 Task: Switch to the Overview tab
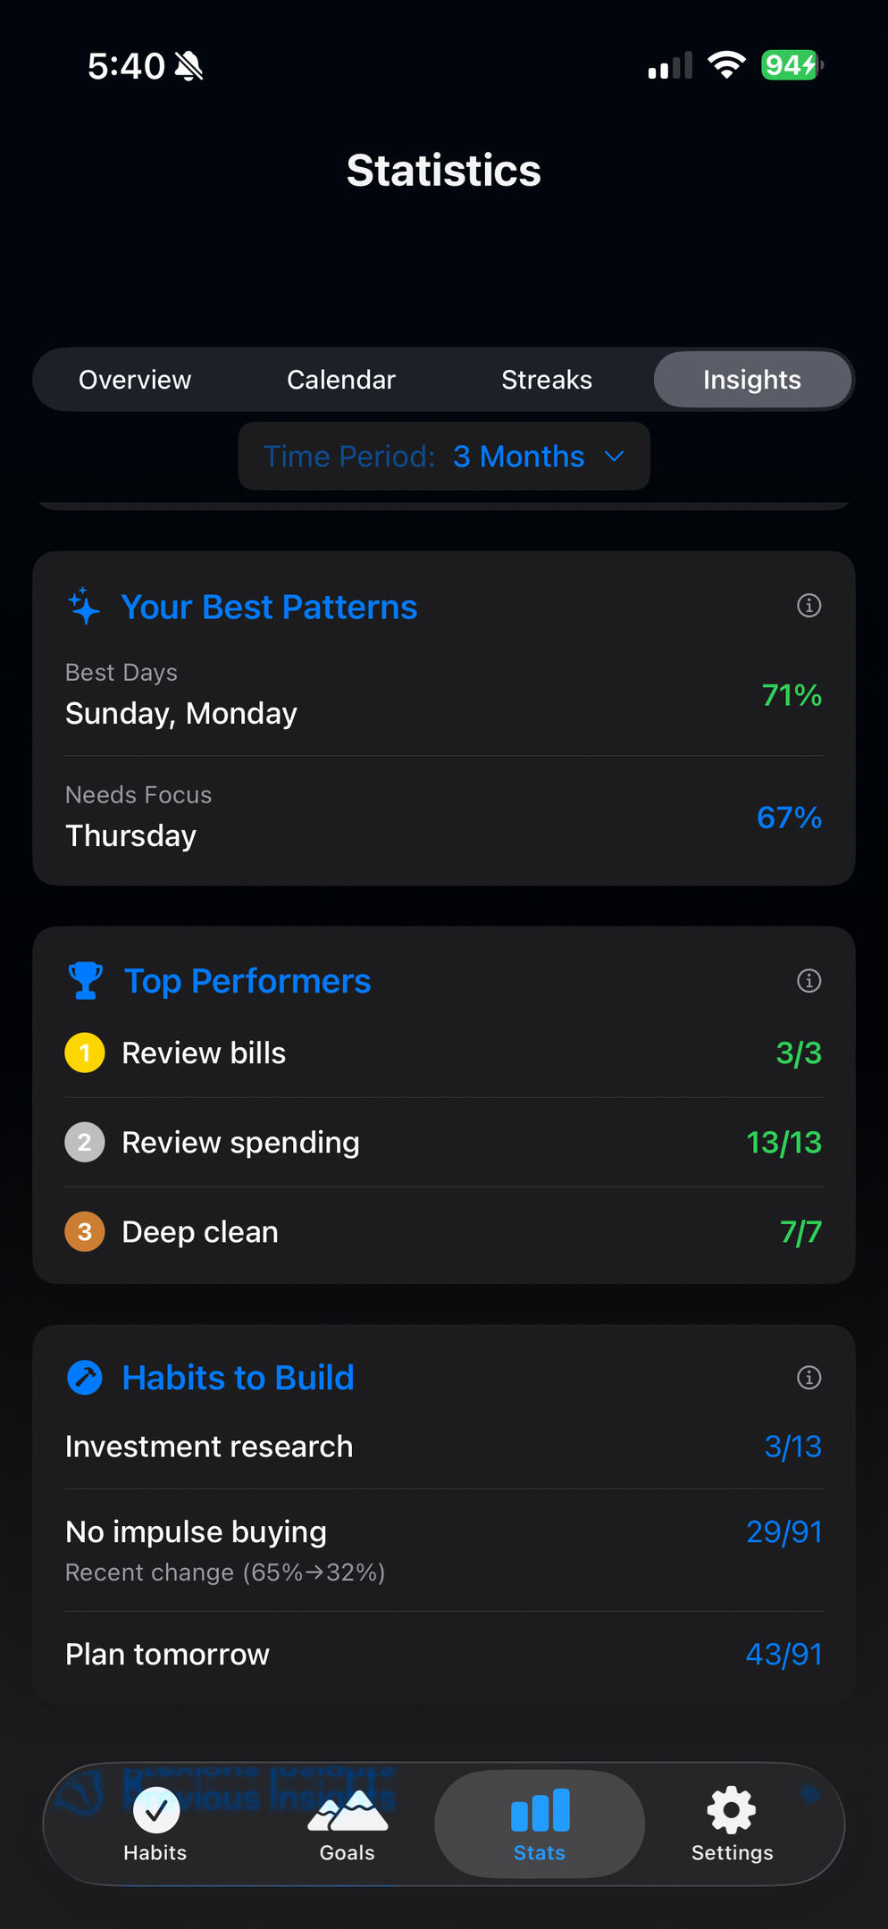(x=135, y=380)
